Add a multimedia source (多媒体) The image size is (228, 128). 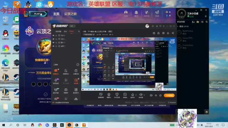click(x=125, y=96)
